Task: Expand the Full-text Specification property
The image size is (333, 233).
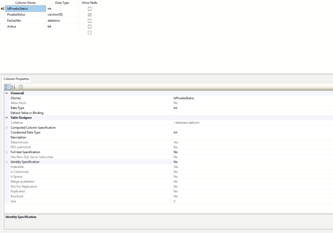Action: [7, 152]
